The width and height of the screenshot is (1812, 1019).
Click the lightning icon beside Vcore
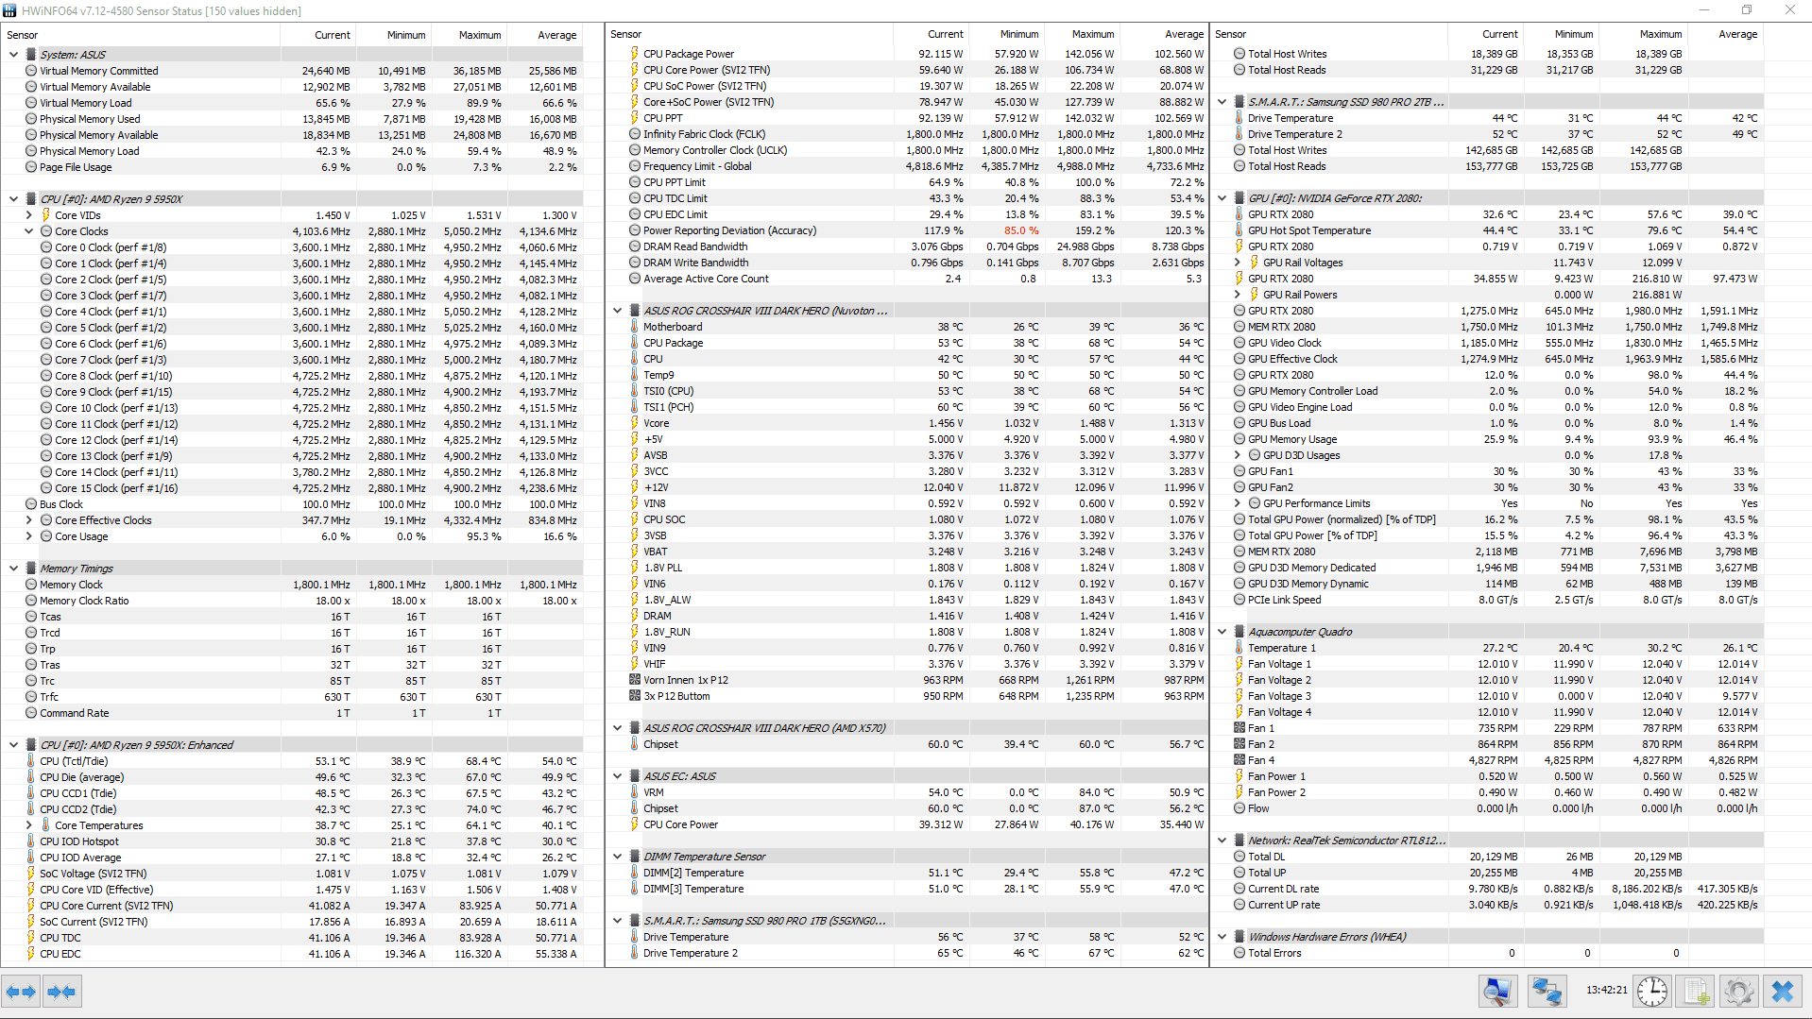[635, 423]
